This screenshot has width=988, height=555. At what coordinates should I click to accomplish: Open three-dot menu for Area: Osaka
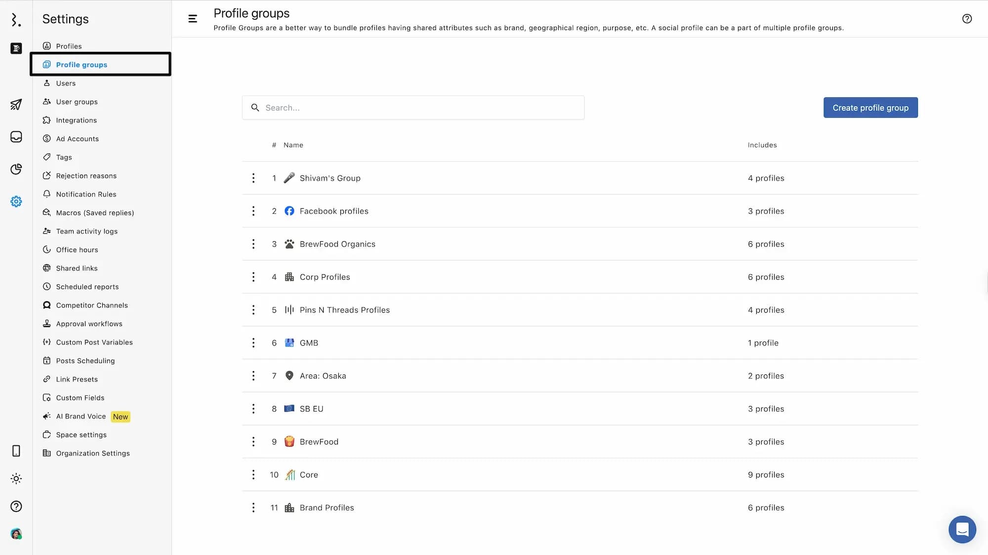coord(253,376)
